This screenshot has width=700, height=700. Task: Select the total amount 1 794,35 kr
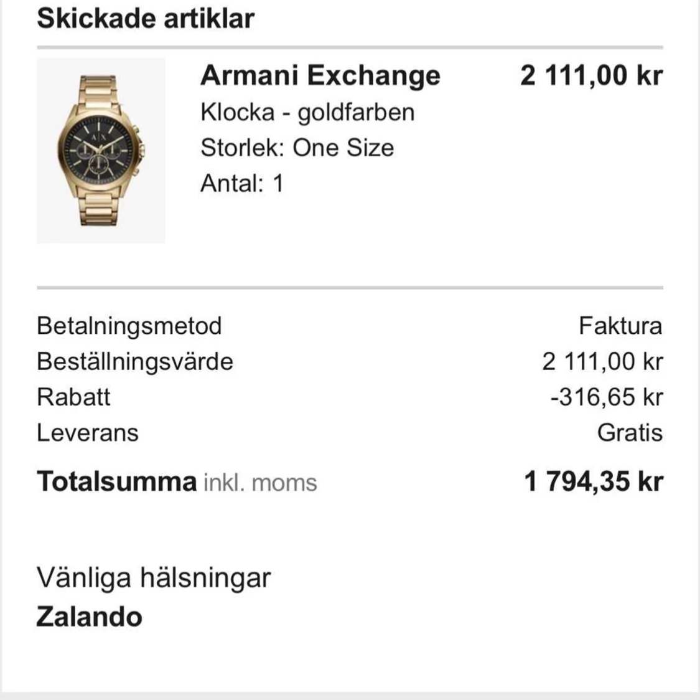594,481
